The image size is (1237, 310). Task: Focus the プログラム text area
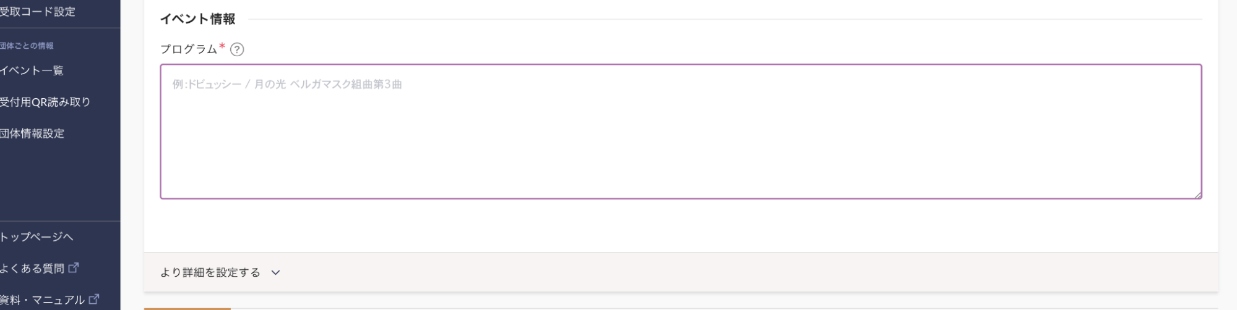click(x=681, y=132)
